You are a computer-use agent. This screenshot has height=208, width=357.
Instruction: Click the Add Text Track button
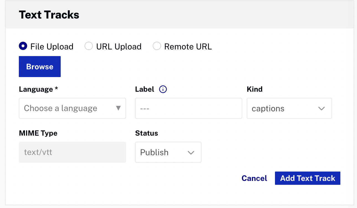(x=307, y=178)
